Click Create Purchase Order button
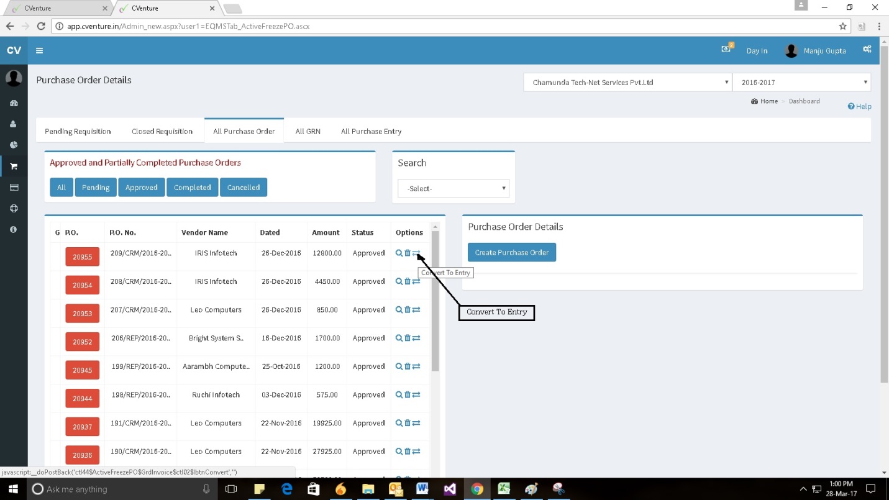This screenshot has height=500, width=889. pos(512,252)
